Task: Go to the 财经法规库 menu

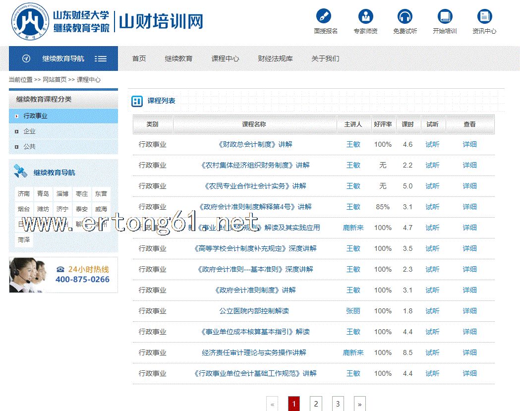Action: (275, 59)
